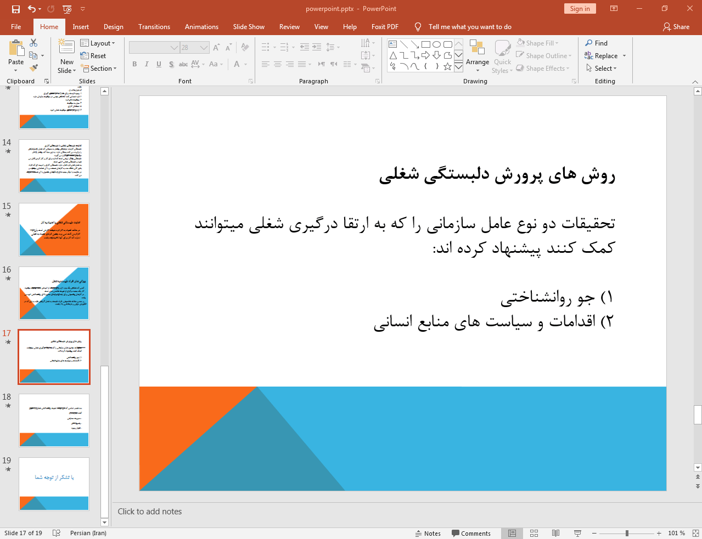The image size is (702, 539).
Task: Toggle Italic formatting
Action: (147, 64)
